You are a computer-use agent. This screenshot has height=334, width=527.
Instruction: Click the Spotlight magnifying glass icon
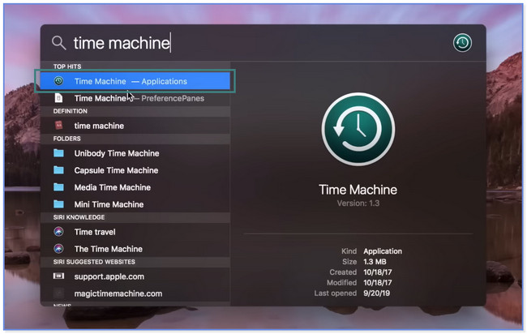[59, 43]
